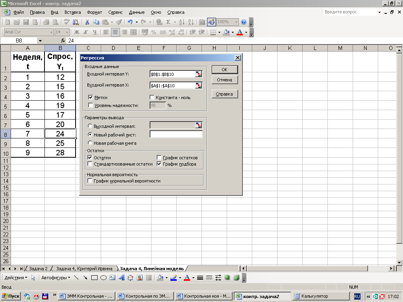The image size is (403, 302).
Task: Toggle bold formatting button Ж
Action: pyautogui.click(x=77, y=32)
